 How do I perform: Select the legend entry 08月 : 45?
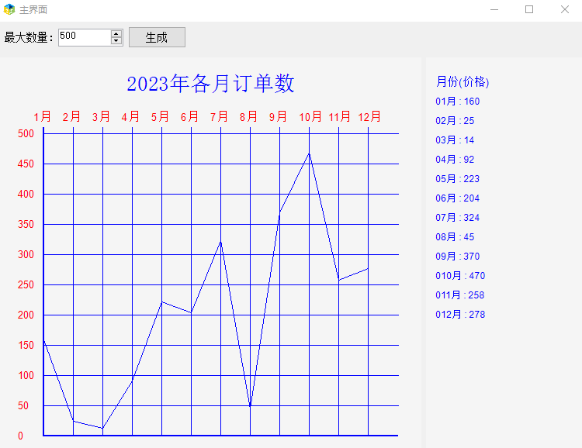(x=455, y=237)
